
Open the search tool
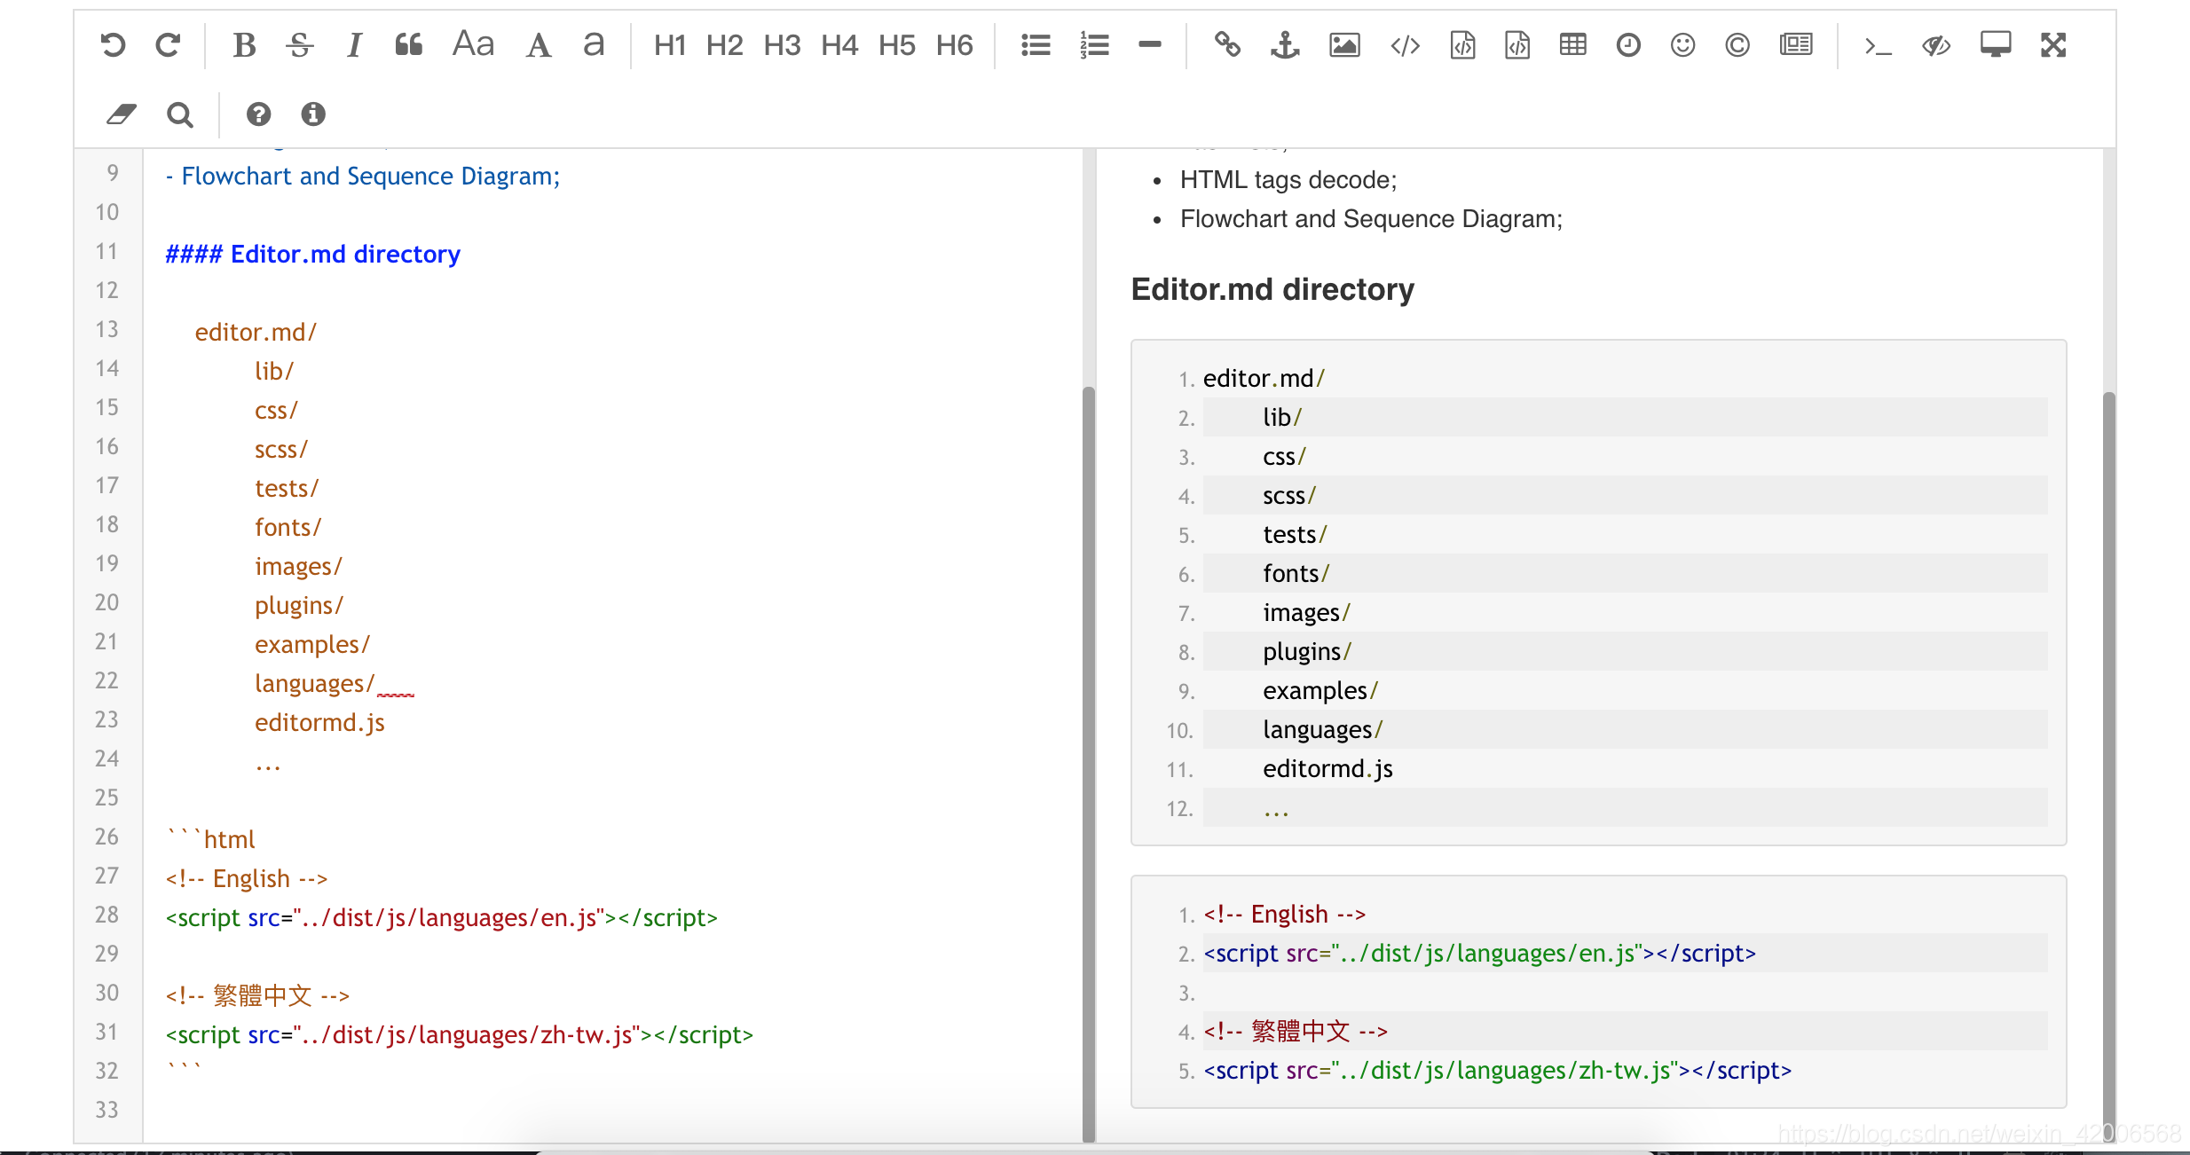(x=180, y=114)
